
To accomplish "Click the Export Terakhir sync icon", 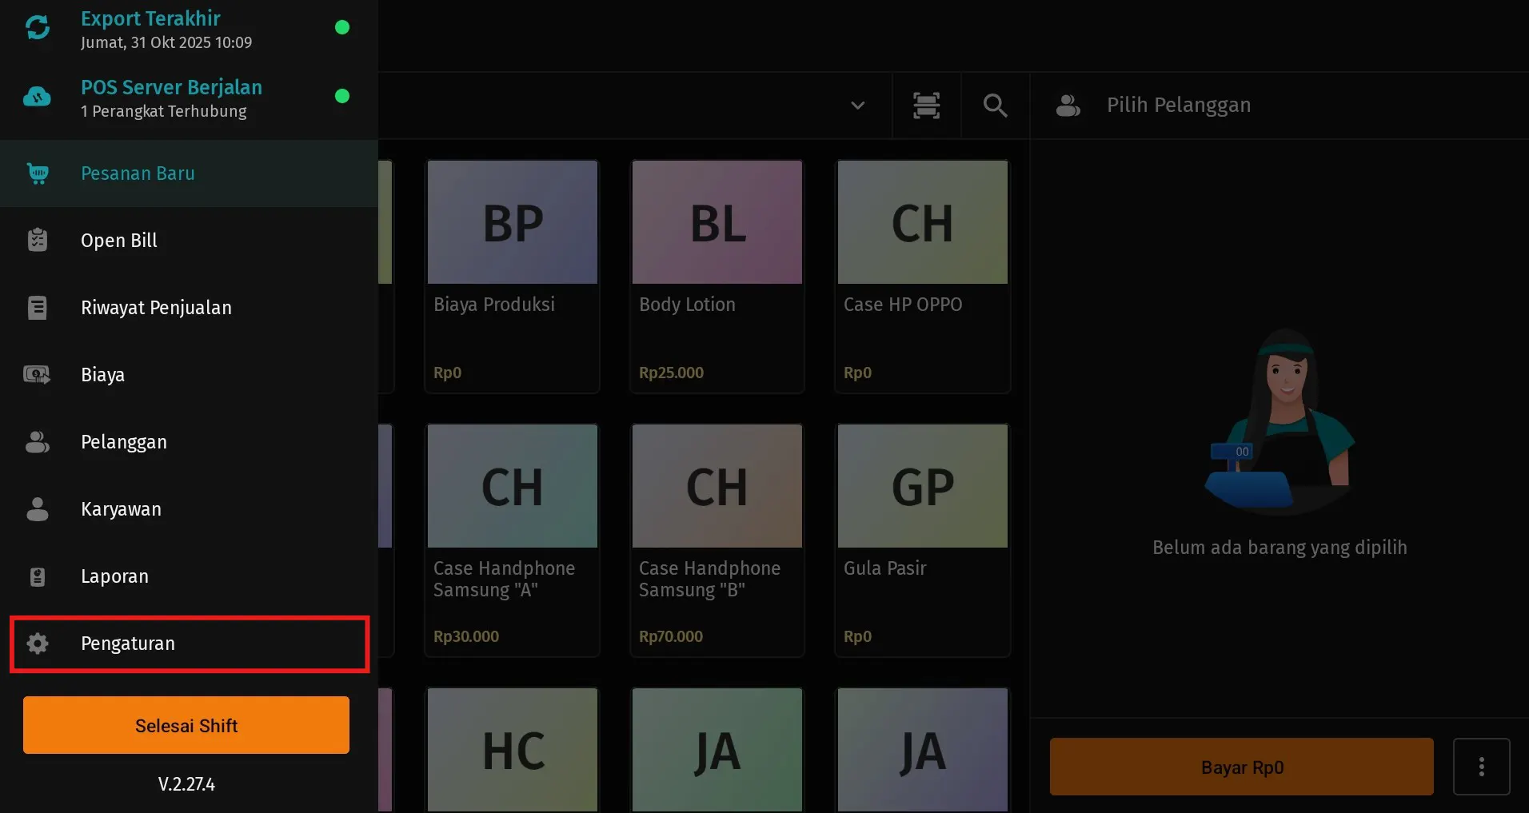I will click(x=38, y=28).
